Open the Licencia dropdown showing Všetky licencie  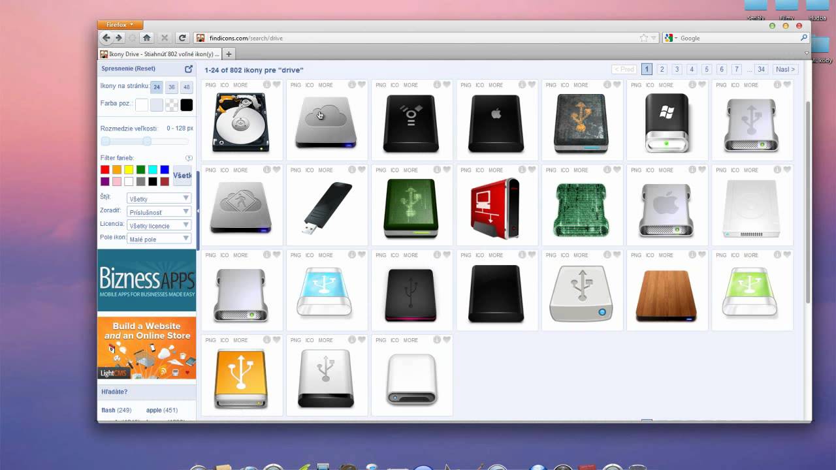(x=158, y=225)
